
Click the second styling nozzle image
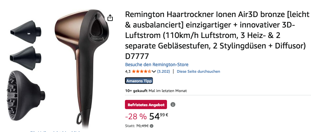(x=26, y=58)
